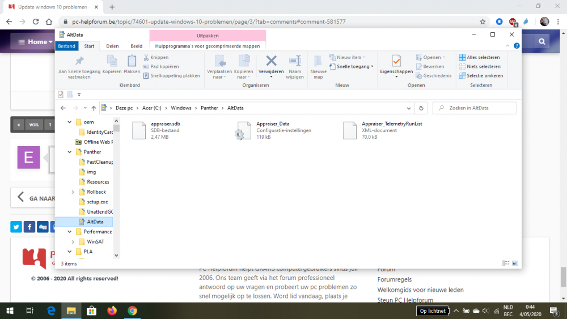Image resolution: width=567 pixels, height=319 pixels.
Task: Open Firefox from the Windows taskbar
Action: click(112, 311)
